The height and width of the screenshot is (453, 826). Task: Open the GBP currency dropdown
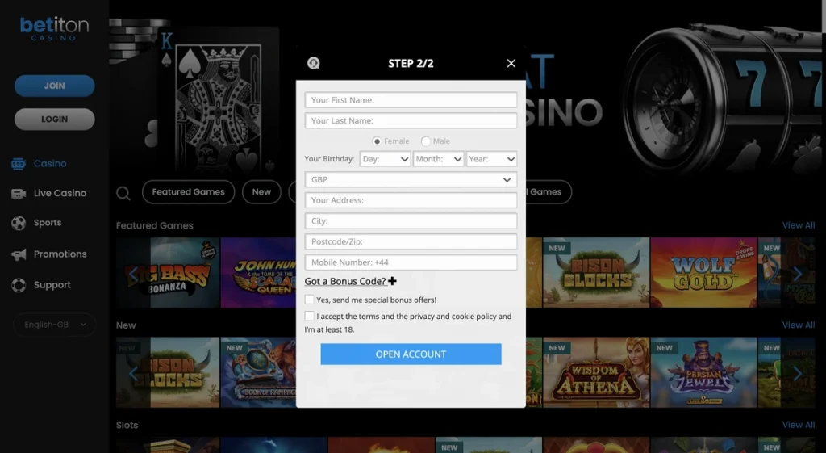pyautogui.click(x=411, y=179)
